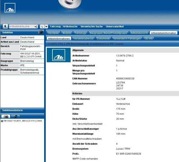
Task: Click the magnifier inside the Artikeldirektsuche field
Action: (36, 26)
